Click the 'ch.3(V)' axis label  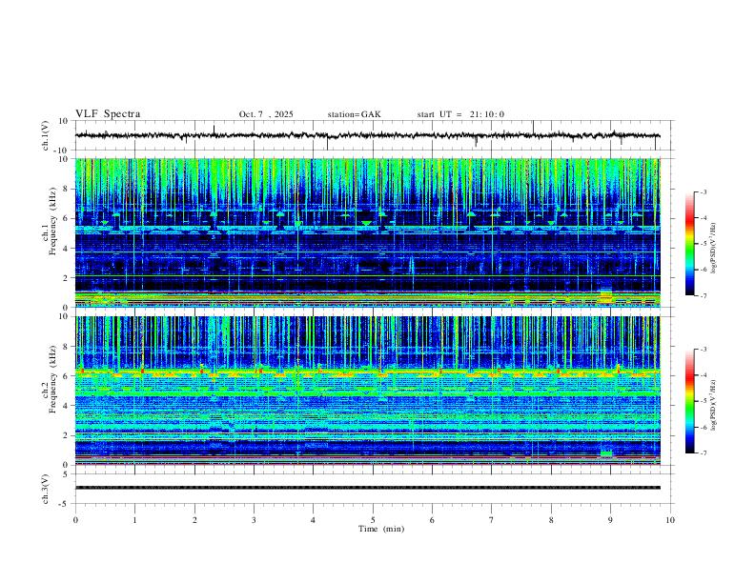pos(46,489)
